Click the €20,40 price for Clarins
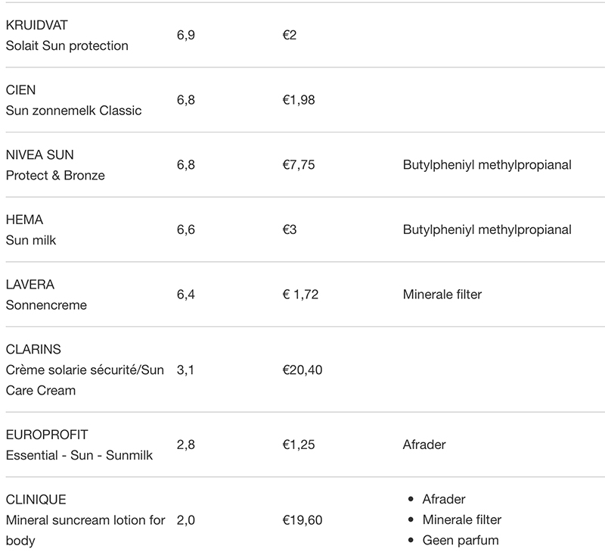 click(x=302, y=370)
